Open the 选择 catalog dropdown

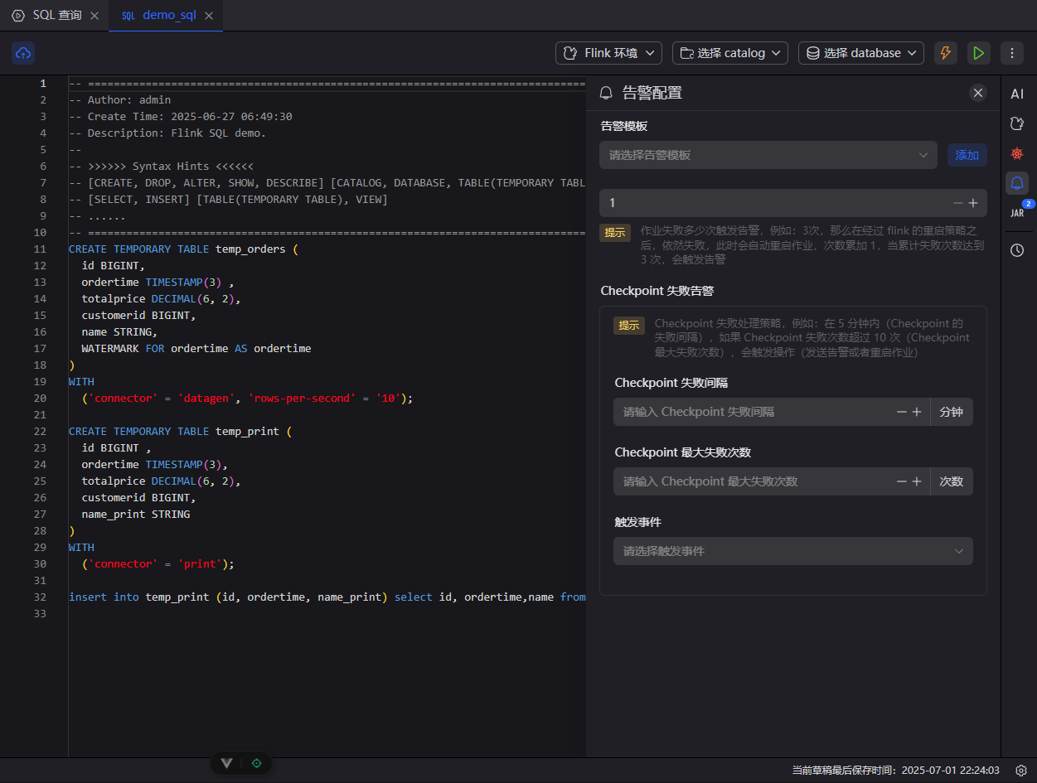(x=730, y=53)
